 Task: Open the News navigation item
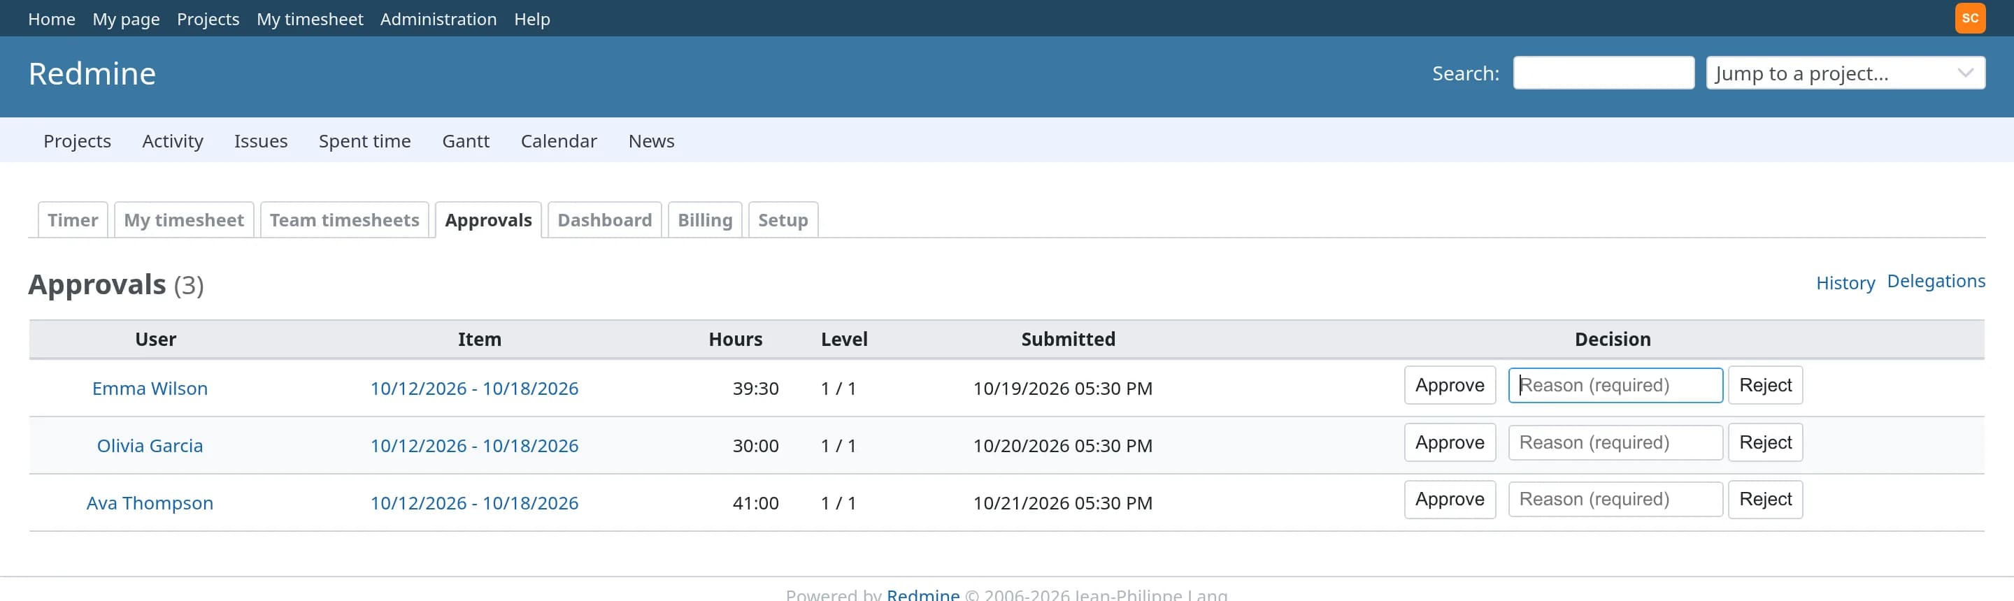pos(651,140)
